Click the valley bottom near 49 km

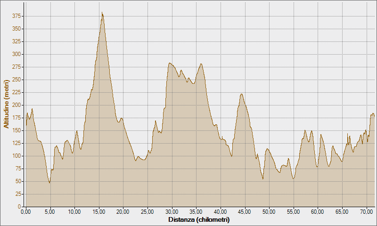(x=263, y=179)
